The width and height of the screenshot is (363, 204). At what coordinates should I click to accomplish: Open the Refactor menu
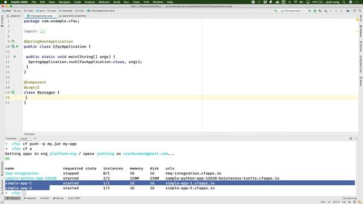click(x=104, y=2)
